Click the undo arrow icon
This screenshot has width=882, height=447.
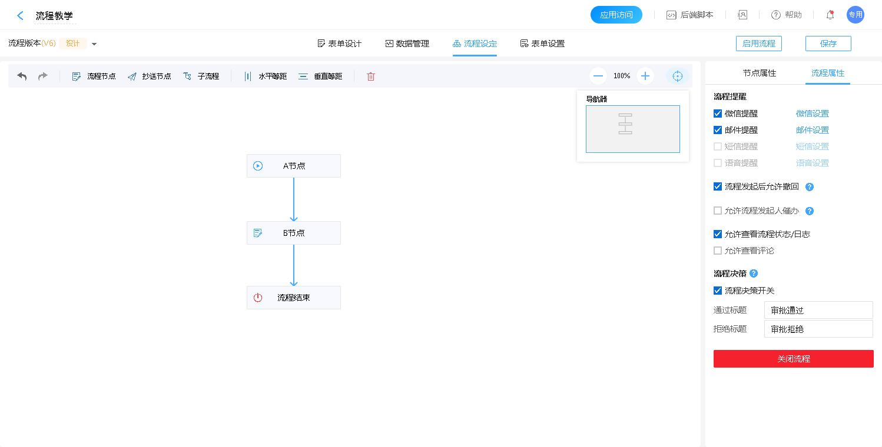[x=22, y=76]
